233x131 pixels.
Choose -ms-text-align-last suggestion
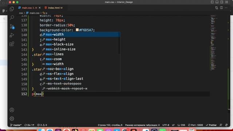[81, 79]
